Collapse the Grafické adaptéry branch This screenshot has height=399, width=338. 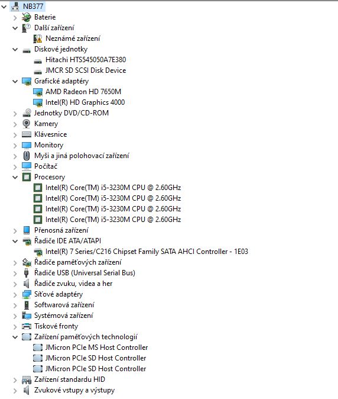tap(15, 82)
